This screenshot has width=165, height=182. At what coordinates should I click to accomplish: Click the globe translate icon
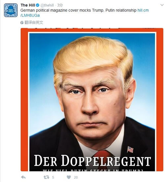click(x=22, y=22)
